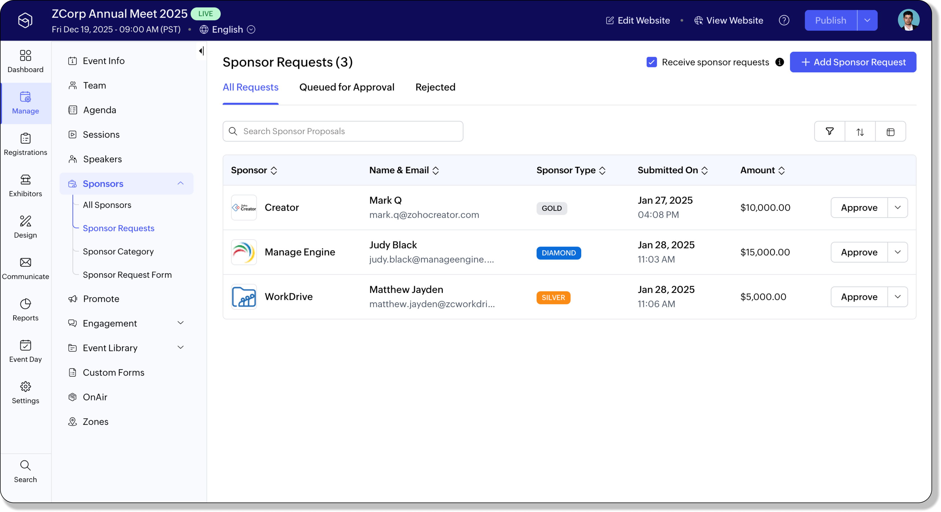Screen dimensions: 941x512
Task: Click Add Sponsor Request button
Action: pos(853,62)
